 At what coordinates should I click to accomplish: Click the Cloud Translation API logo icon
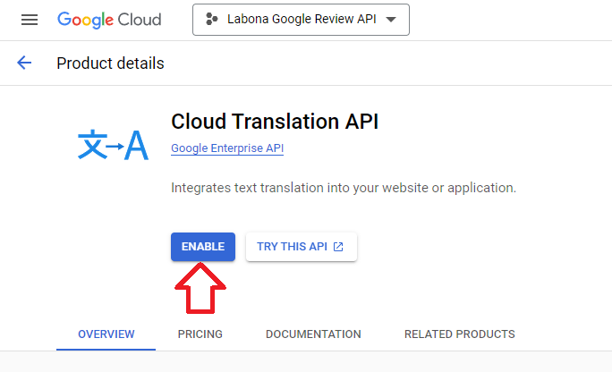[113, 145]
